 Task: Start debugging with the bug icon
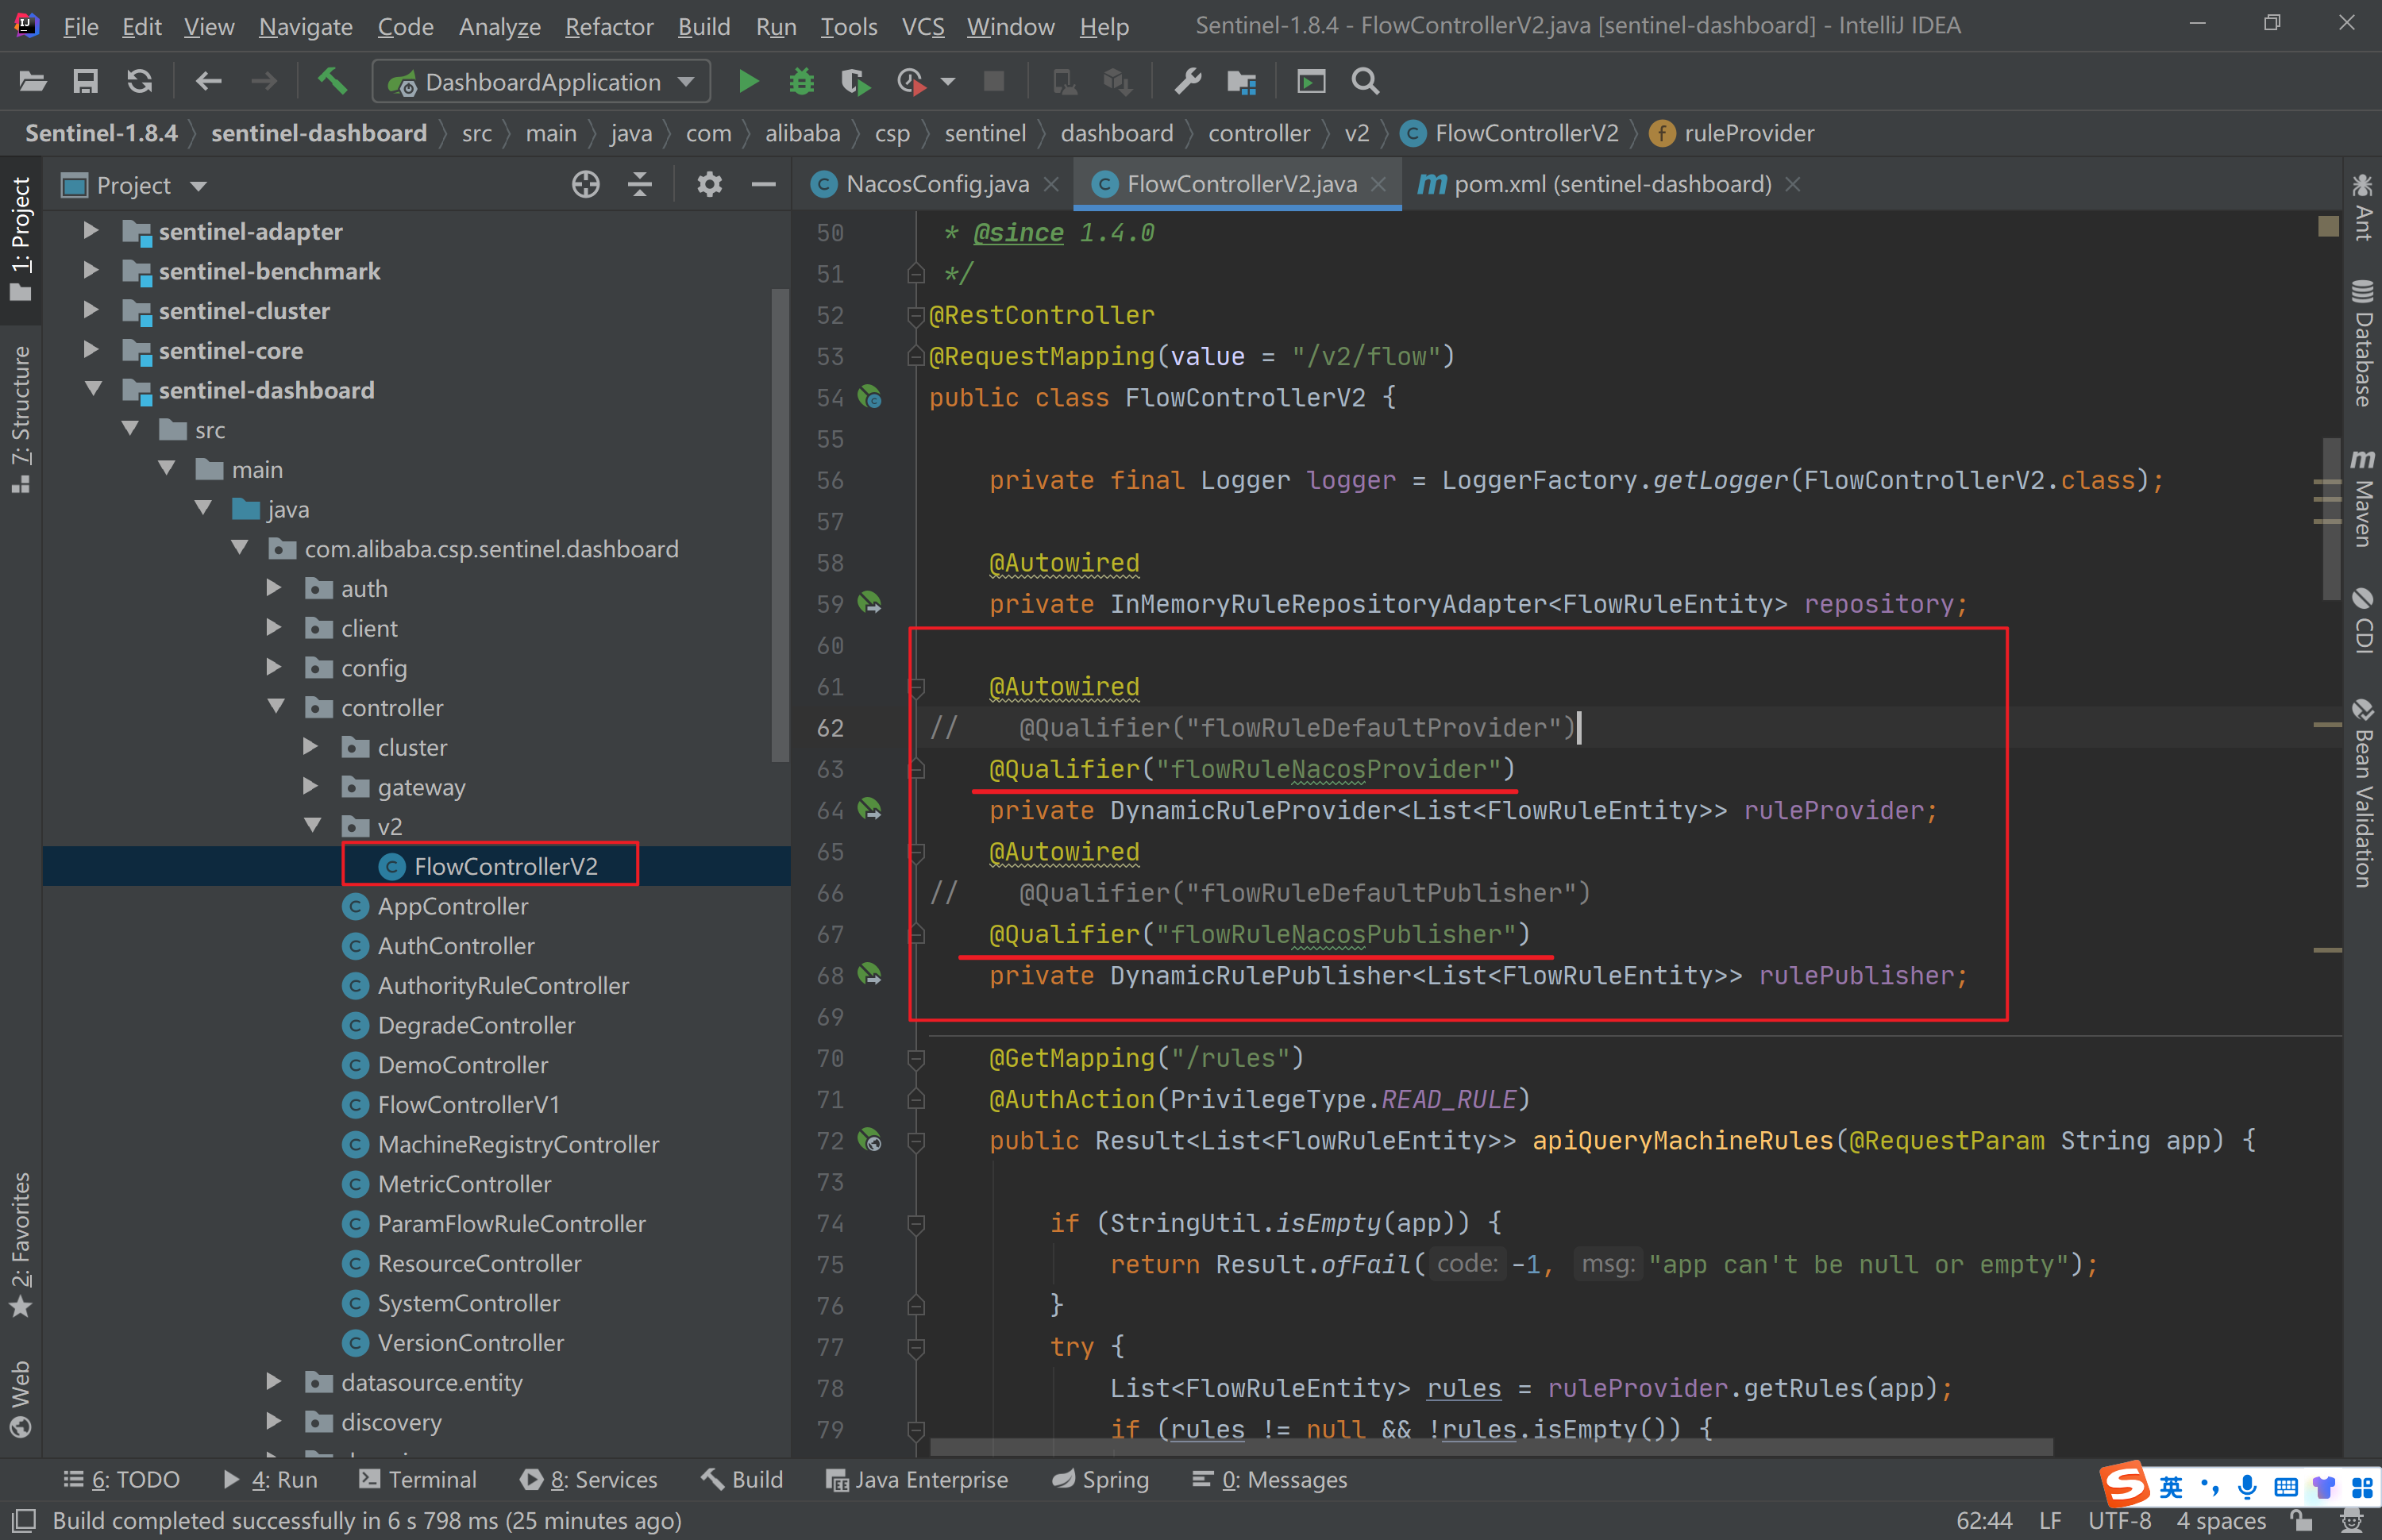(802, 82)
